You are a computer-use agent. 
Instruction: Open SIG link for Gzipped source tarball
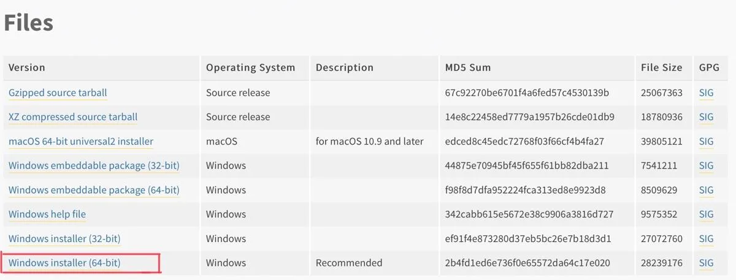click(706, 93)
